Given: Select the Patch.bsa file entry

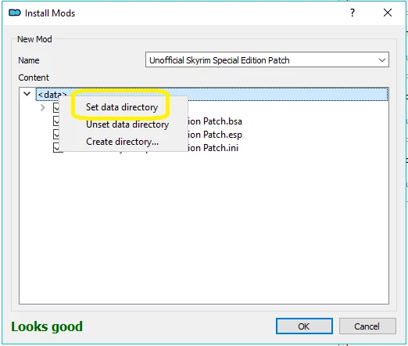Looking at the screenshot, I should click(215, 121).
